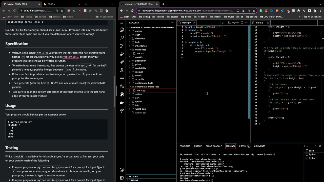Open the Search view in activity bar

[x=122, y=38]
